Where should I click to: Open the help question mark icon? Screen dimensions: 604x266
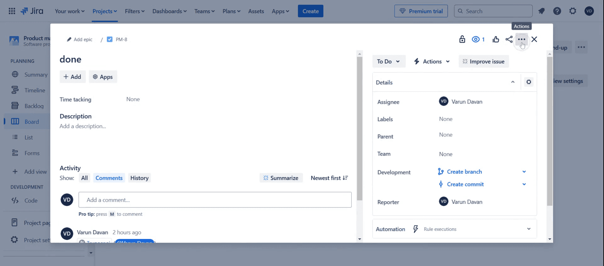(557, 11)
